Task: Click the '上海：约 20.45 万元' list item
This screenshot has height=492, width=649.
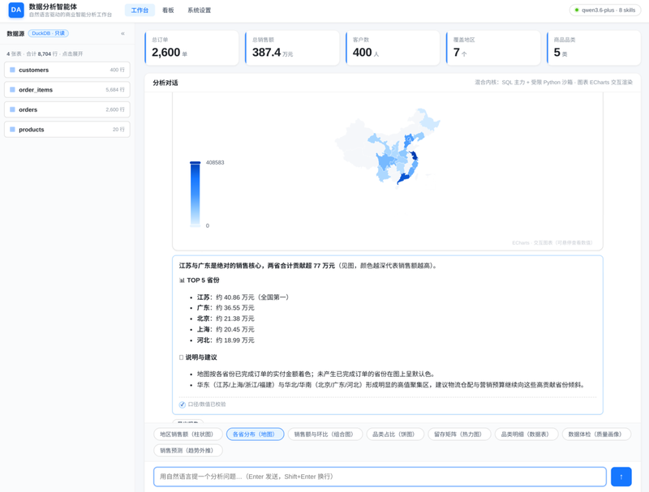Action: click(226, 330)
